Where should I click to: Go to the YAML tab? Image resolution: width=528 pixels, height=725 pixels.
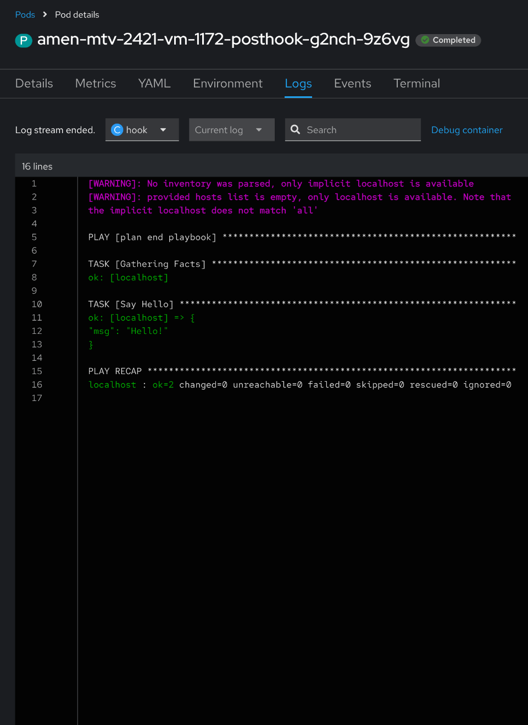(154, 84)
